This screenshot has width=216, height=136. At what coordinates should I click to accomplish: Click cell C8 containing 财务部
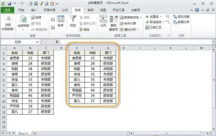pyautogui.click(x=46, y=90)
